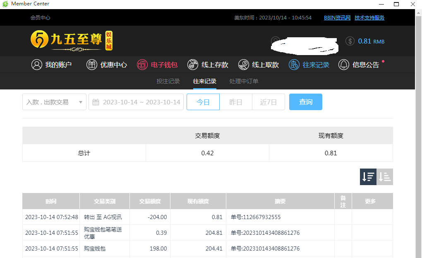Click the 九五至尊 logo
The image size is (422, 258).
72,41
